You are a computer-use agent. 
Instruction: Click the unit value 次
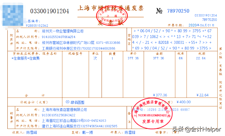pyautogui.click(x=95, y=58)
